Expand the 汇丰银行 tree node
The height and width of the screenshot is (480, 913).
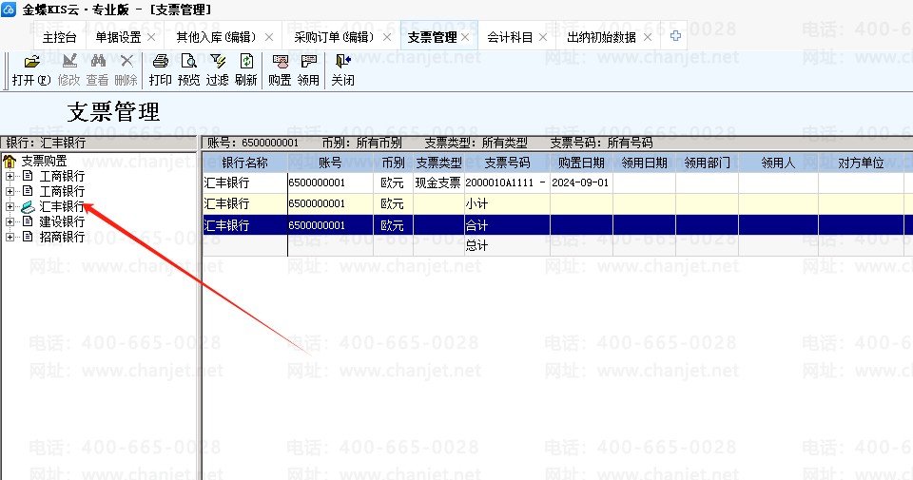pos(10,206)
